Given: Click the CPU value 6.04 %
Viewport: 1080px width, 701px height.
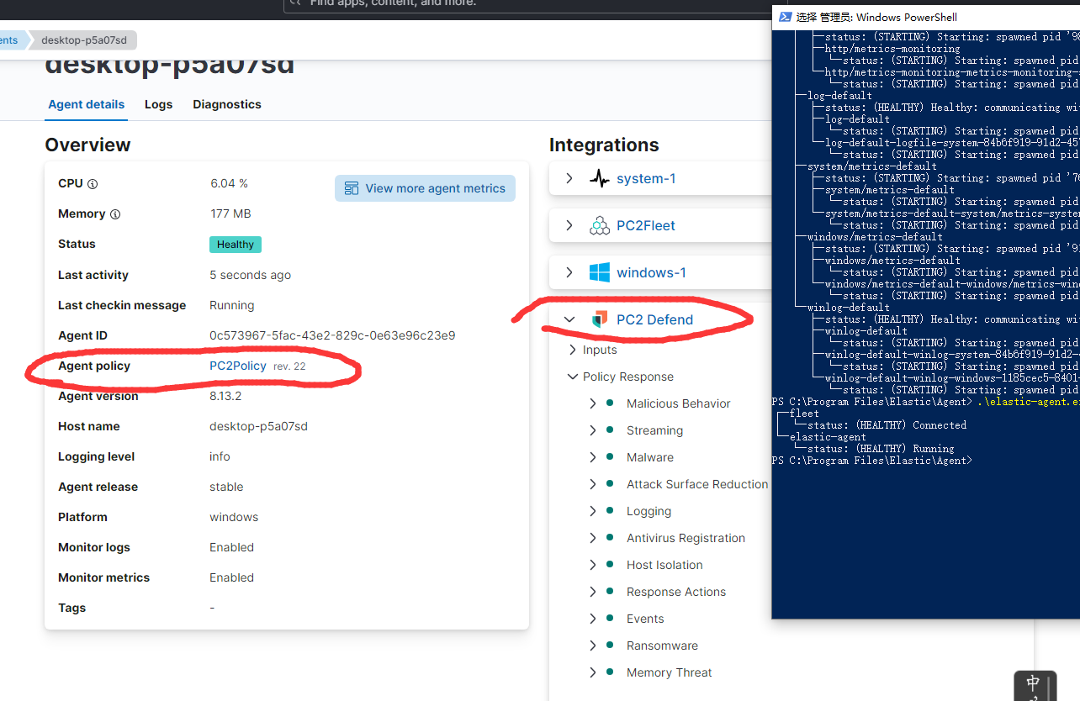Looking at the screenshot, I should coord(229,183).
